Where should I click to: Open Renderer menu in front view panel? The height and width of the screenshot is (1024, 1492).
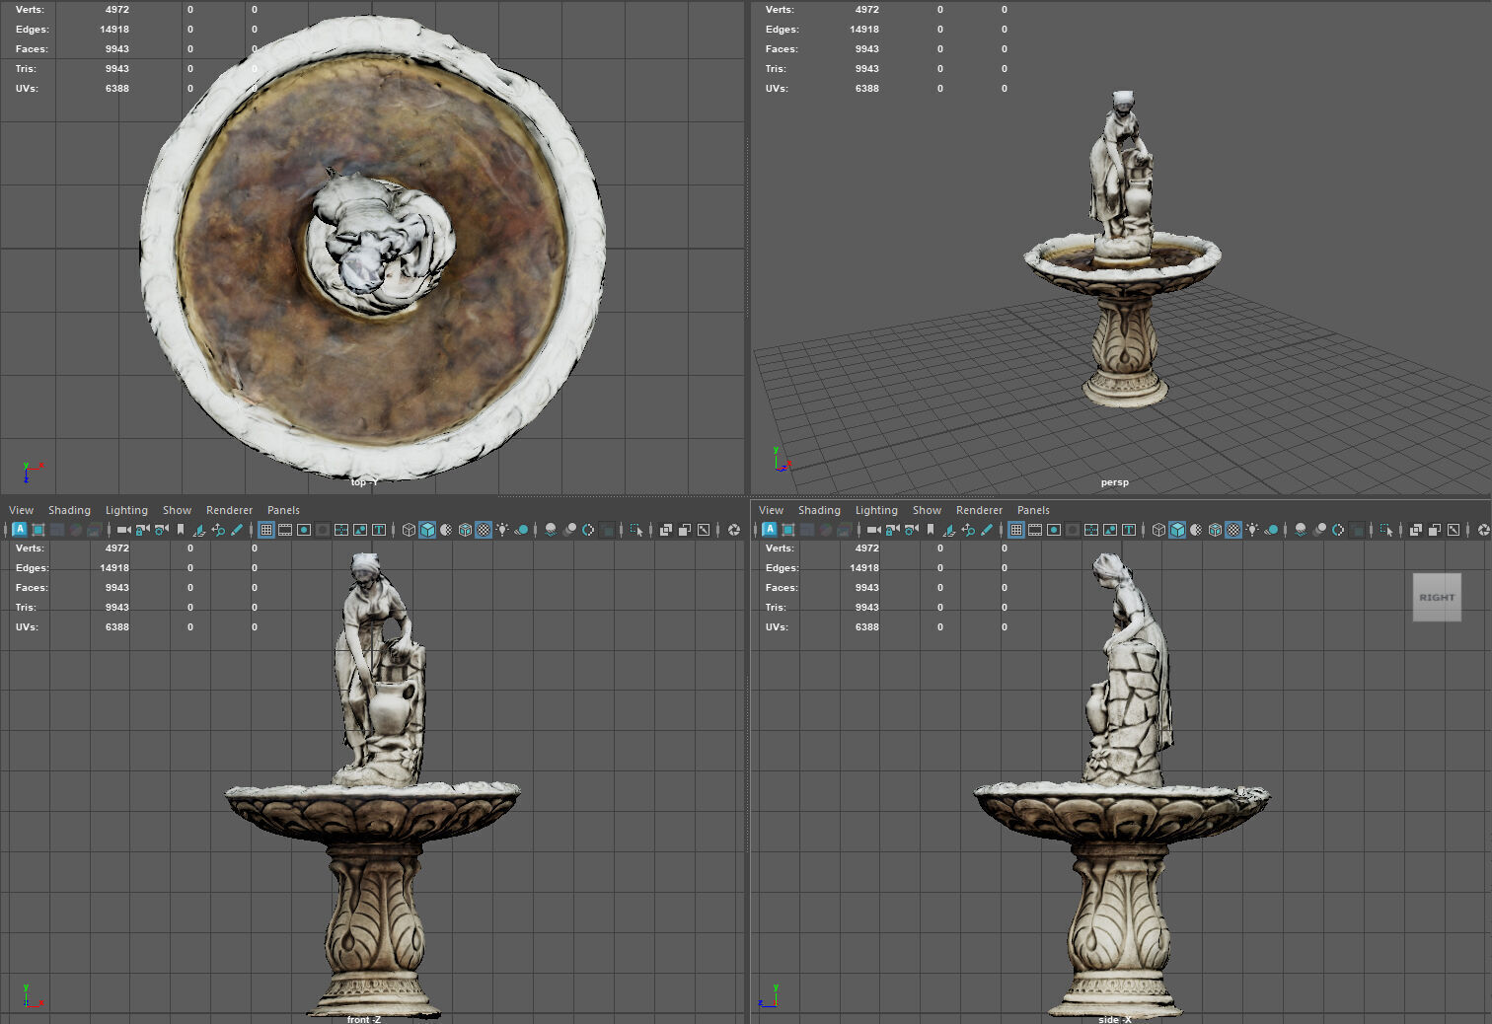coord(229,510)
